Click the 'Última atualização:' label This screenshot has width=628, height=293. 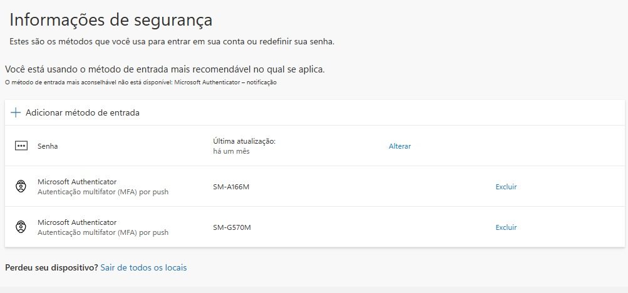[x=244, y=142]
